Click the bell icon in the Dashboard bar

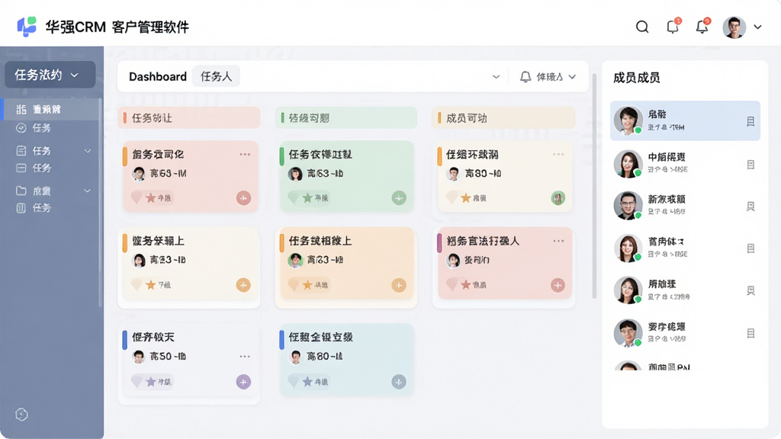525,77
